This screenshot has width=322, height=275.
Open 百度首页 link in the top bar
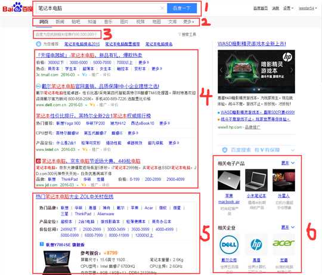coord(261,8)
